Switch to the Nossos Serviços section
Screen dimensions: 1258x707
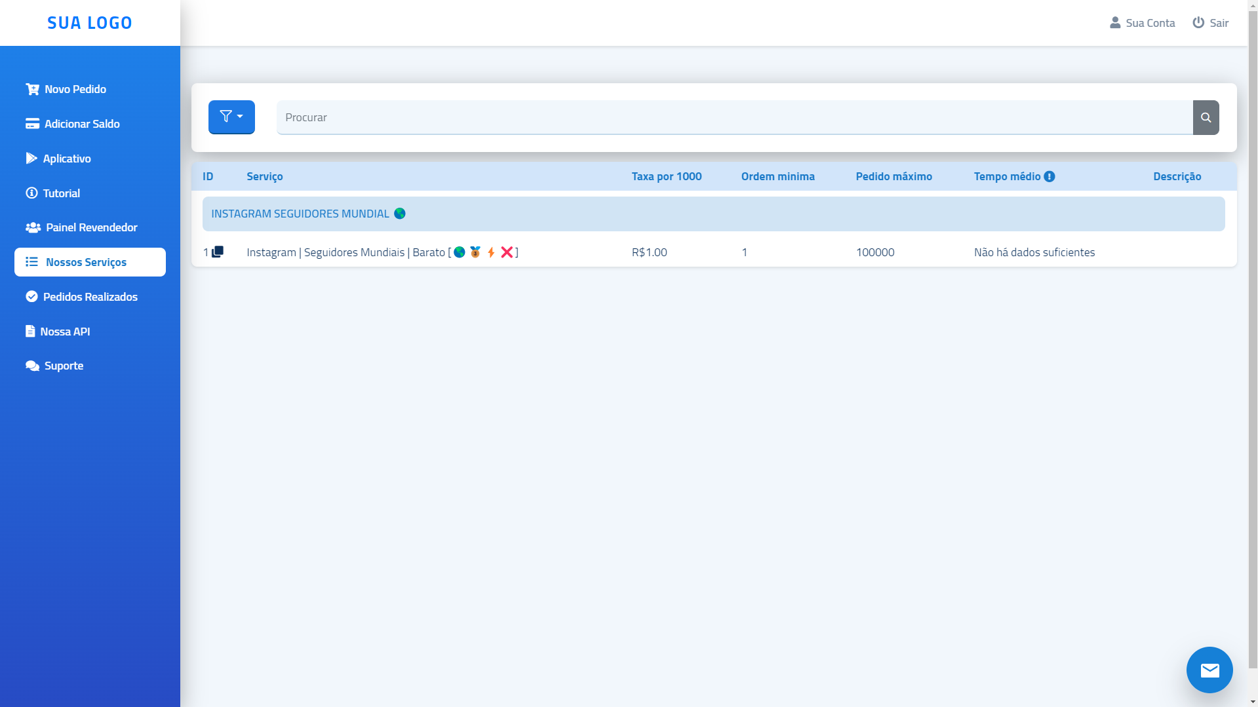pos(86,262)
